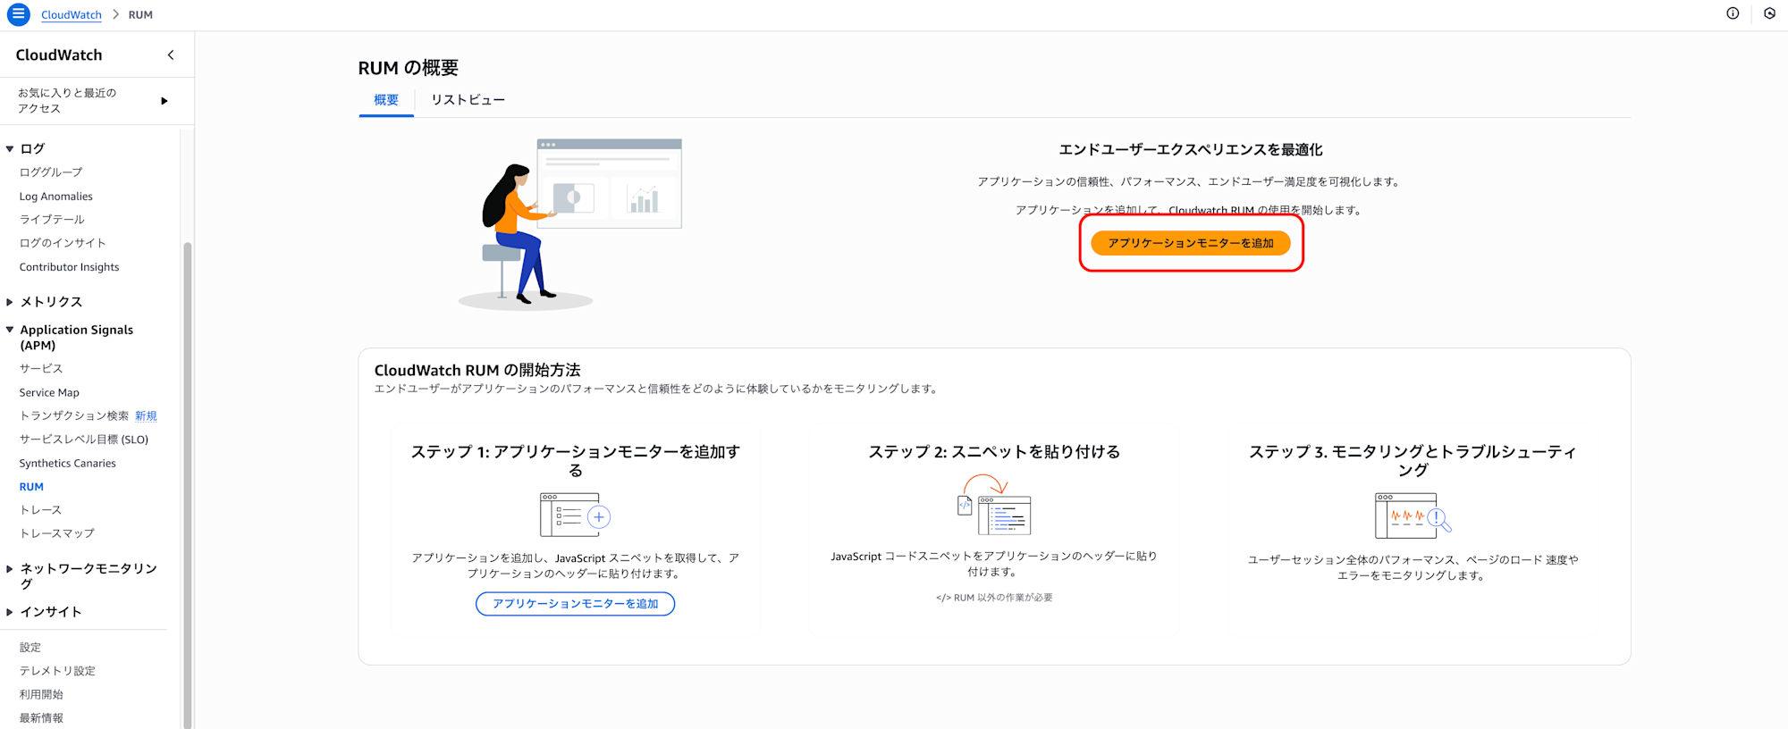1788x729 pixels.
Task: Collapse the Application Signals (APM) section
Action: 10,330
